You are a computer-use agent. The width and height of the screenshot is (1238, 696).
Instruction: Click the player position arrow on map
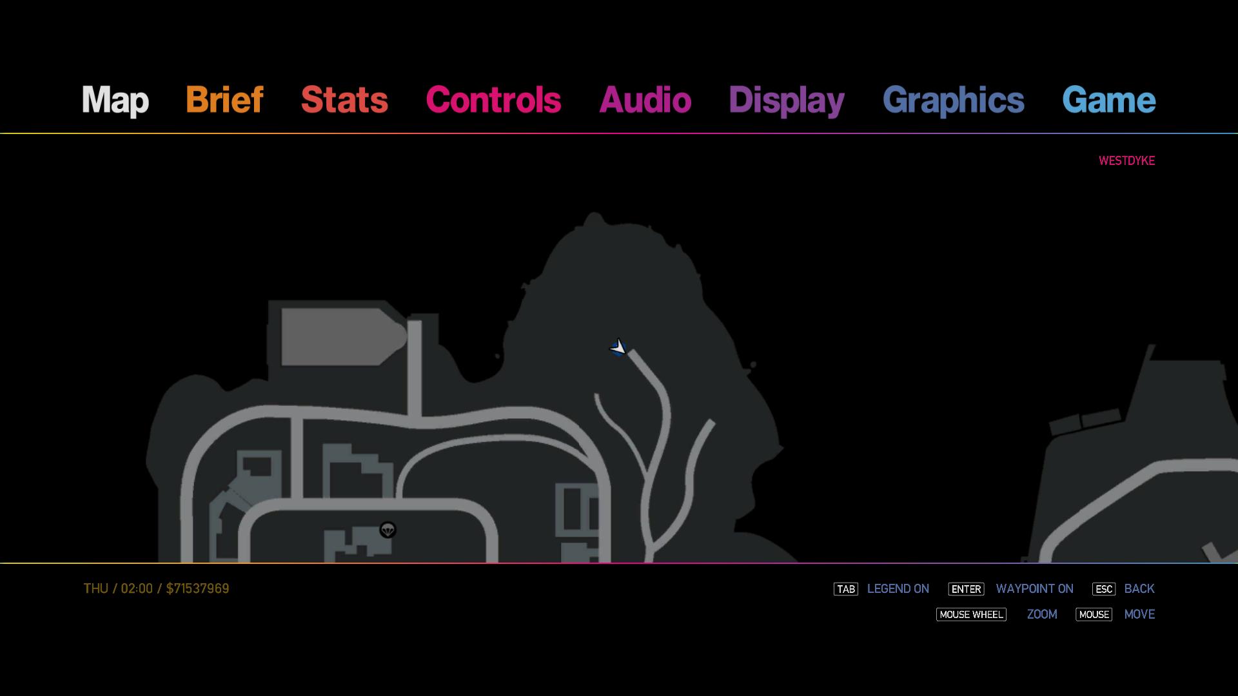[618, 348]
